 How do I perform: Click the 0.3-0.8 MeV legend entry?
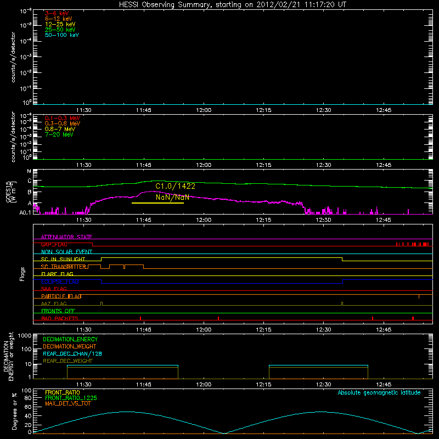tap(63, 123)
